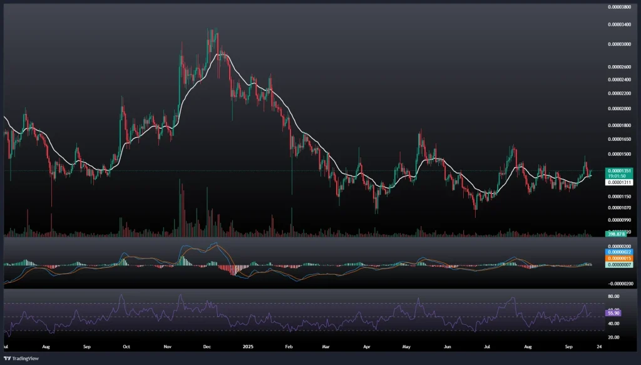This screenshot has width=641, height=365.
Task: Click the 24 date label on time axis
Action: 600,346
